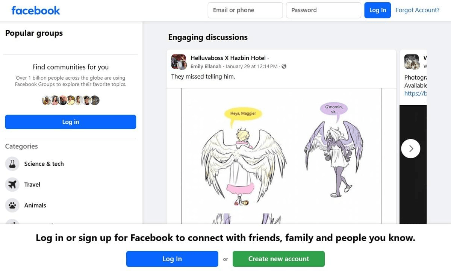Click the Create new account button

(278, 259)
